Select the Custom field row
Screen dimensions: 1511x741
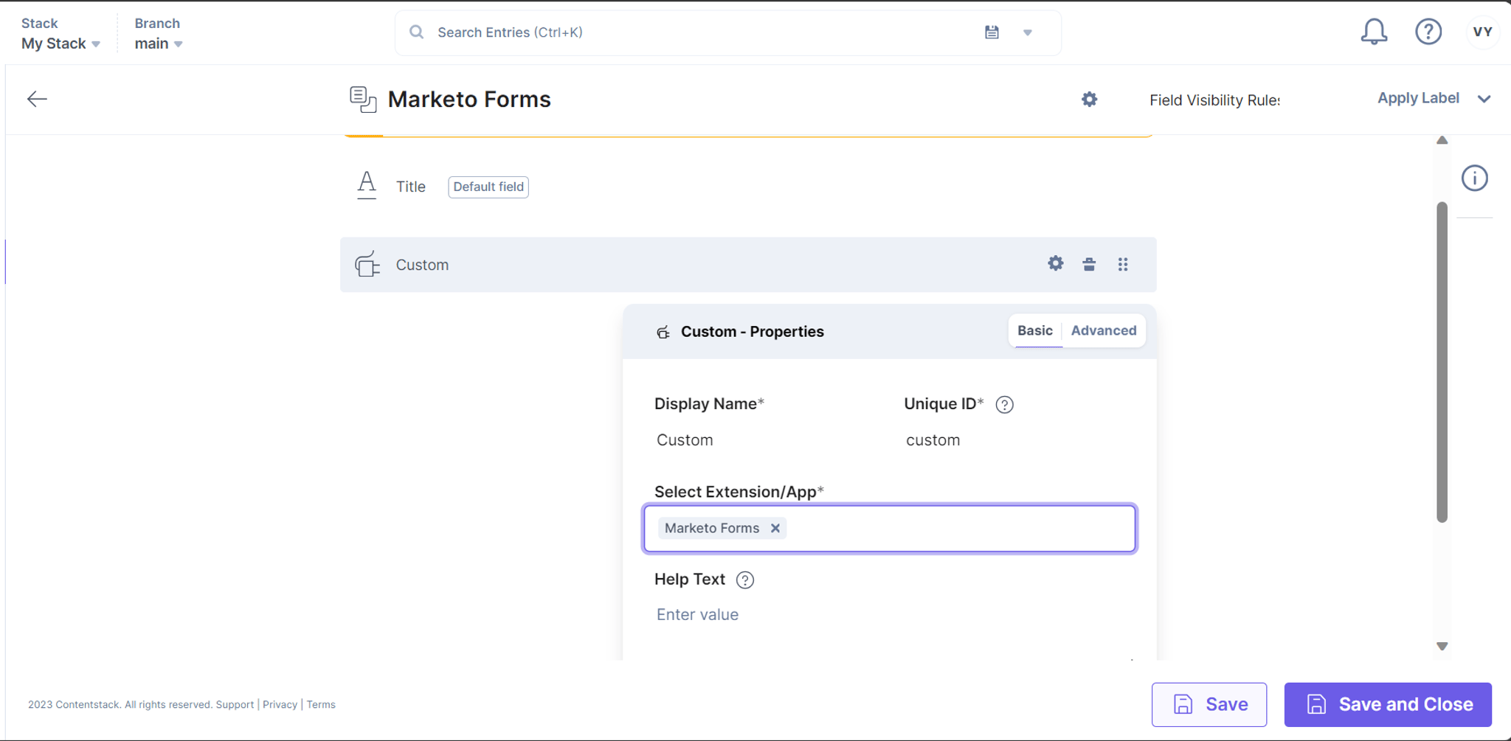tap(748, 265)
